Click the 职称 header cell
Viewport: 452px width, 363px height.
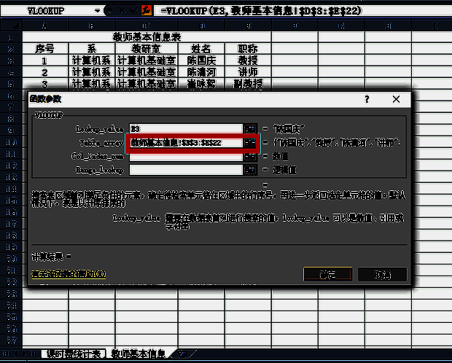click(x=248, y=49)
